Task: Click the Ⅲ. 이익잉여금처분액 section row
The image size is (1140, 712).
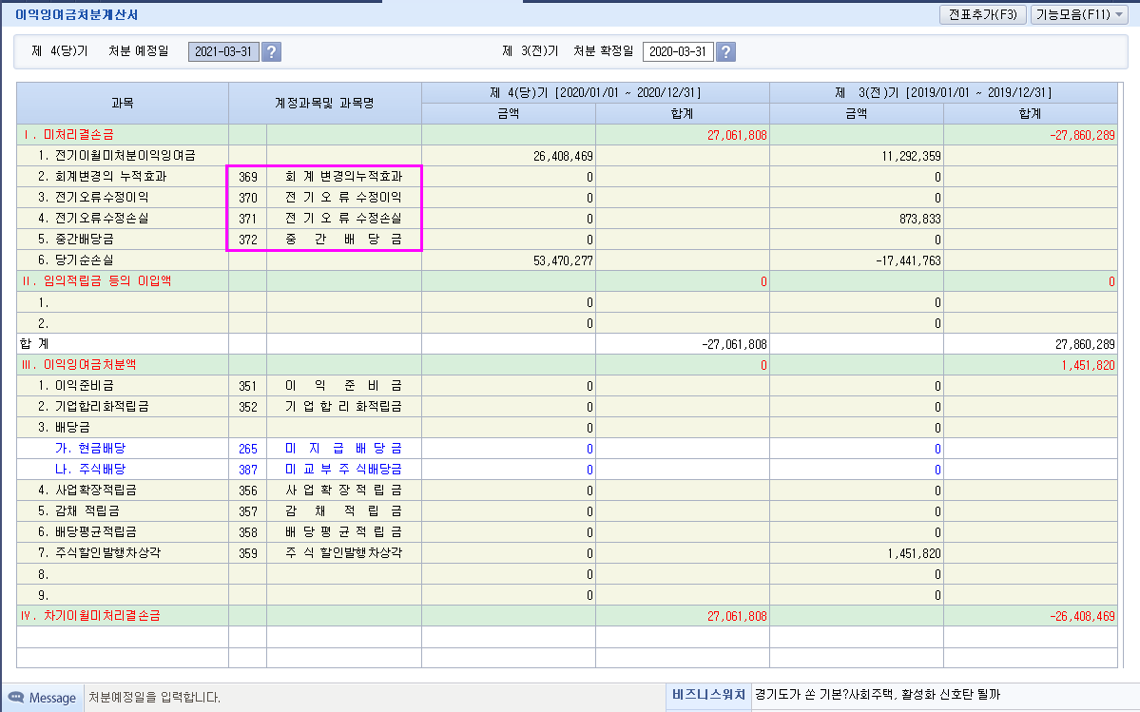Action: point(123,365)
